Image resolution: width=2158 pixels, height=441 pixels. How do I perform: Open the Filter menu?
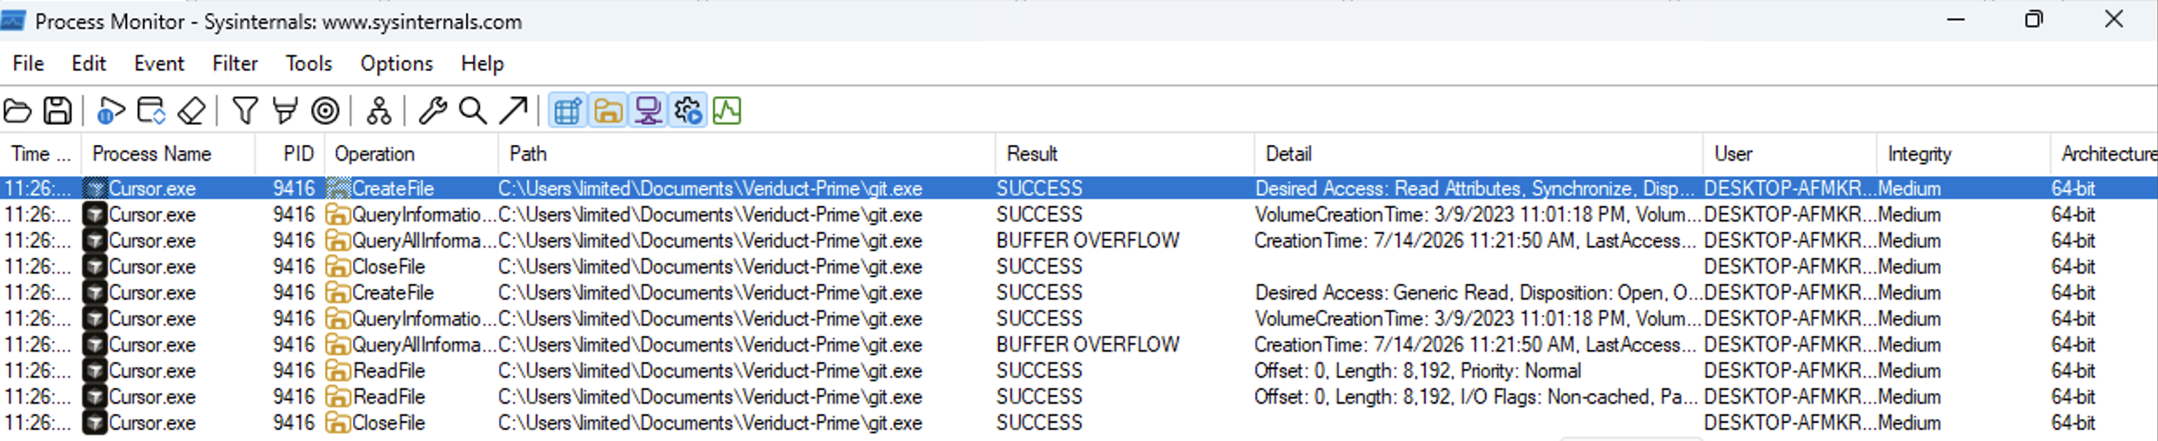pos(235,63)
